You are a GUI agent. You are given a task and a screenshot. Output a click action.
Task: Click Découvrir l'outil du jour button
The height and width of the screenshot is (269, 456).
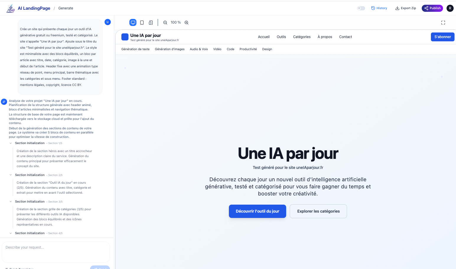tap(257, 211)
